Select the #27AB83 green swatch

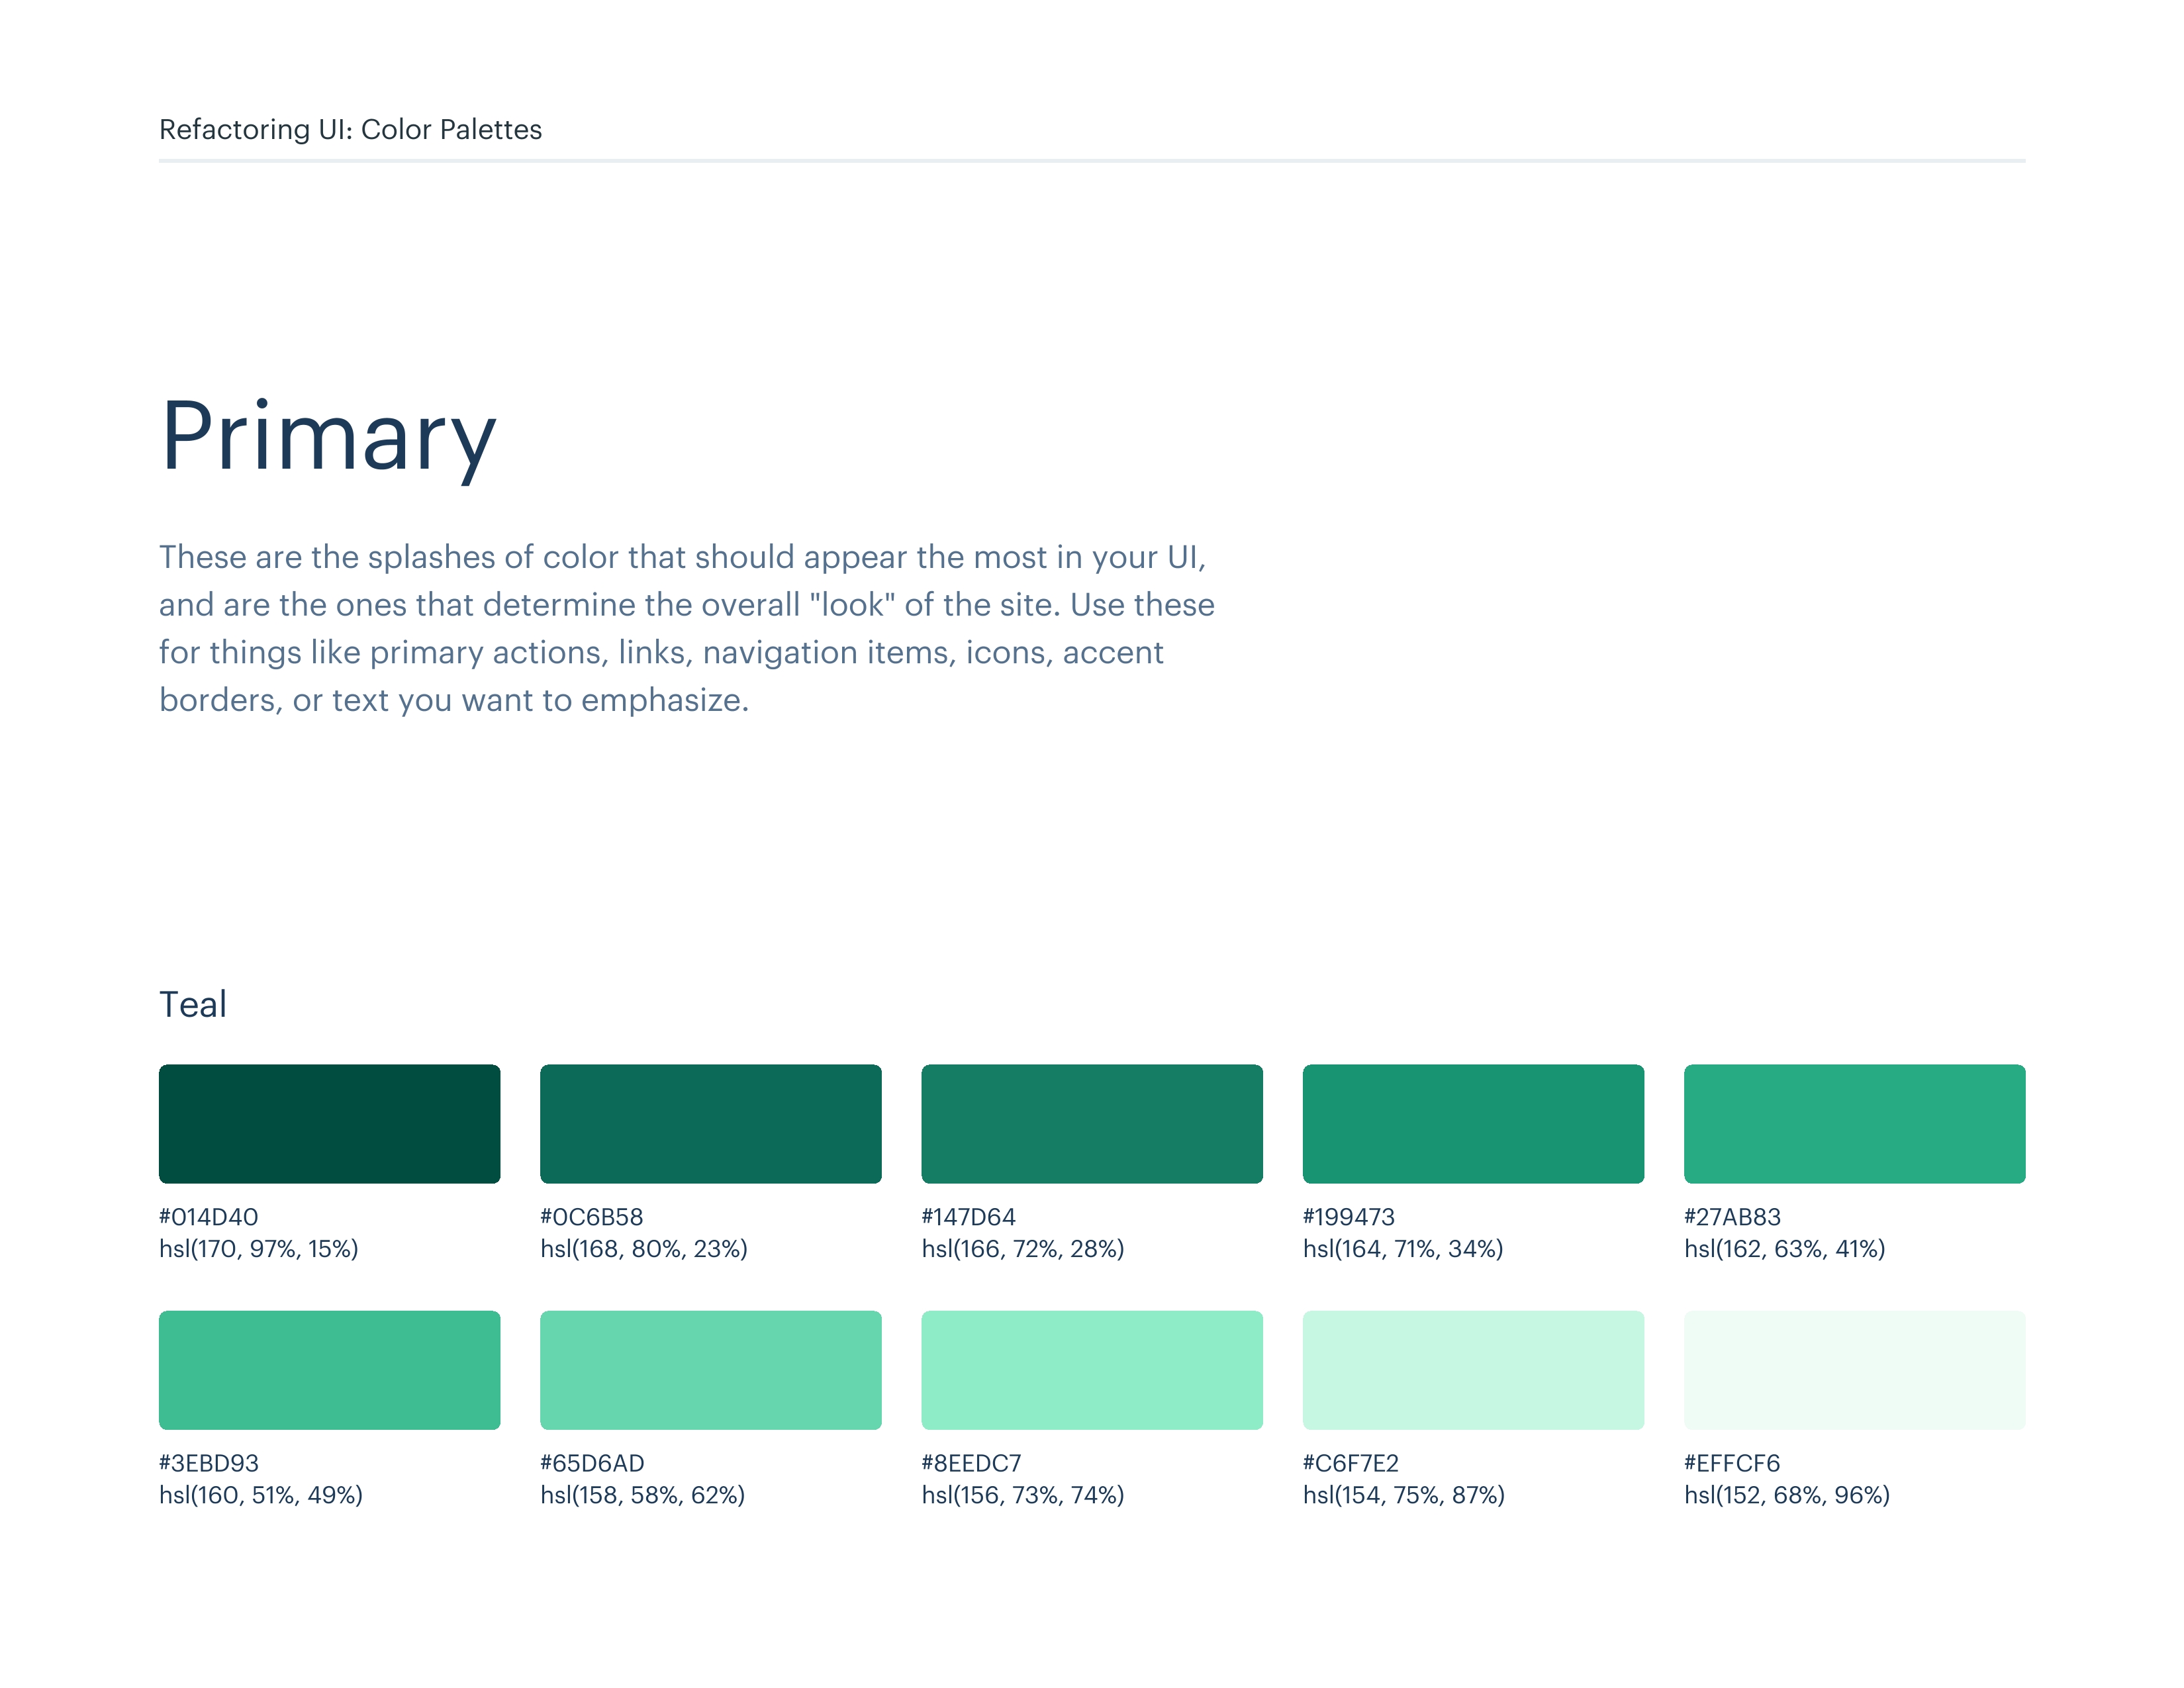(x=1854, y=1123)
